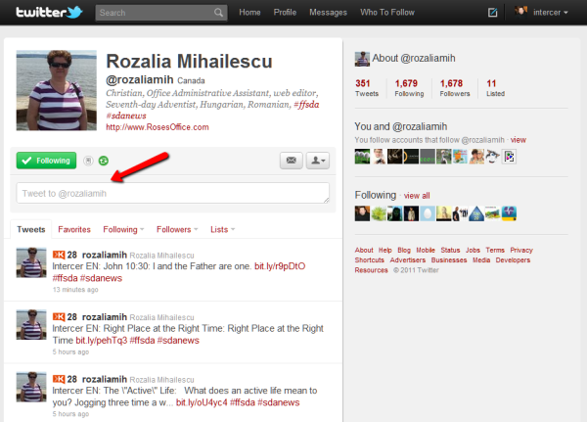The height and width of the screenshot is (422, 587).
Task: Go to Home in the top navigation
Action: coord(249,13)
